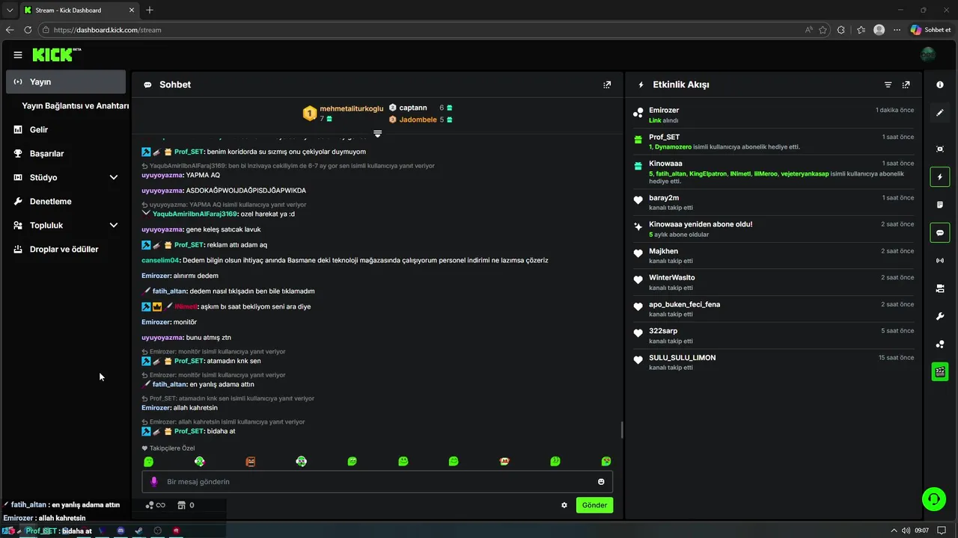The height and width of the screenshot is (538, 958).
Task: Open a new browser tab
Action: pos(150,10)
